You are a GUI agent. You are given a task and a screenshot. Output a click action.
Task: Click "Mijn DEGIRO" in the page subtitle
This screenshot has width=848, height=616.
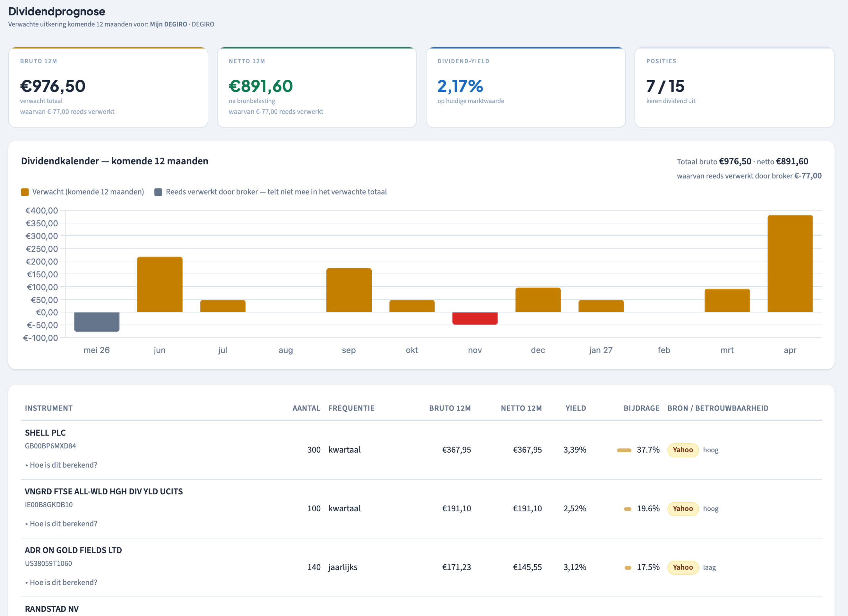tap(169, 24)
